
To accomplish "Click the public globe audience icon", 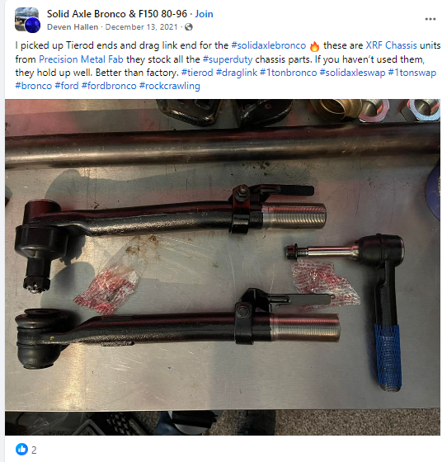I will [x=189, y=27].
